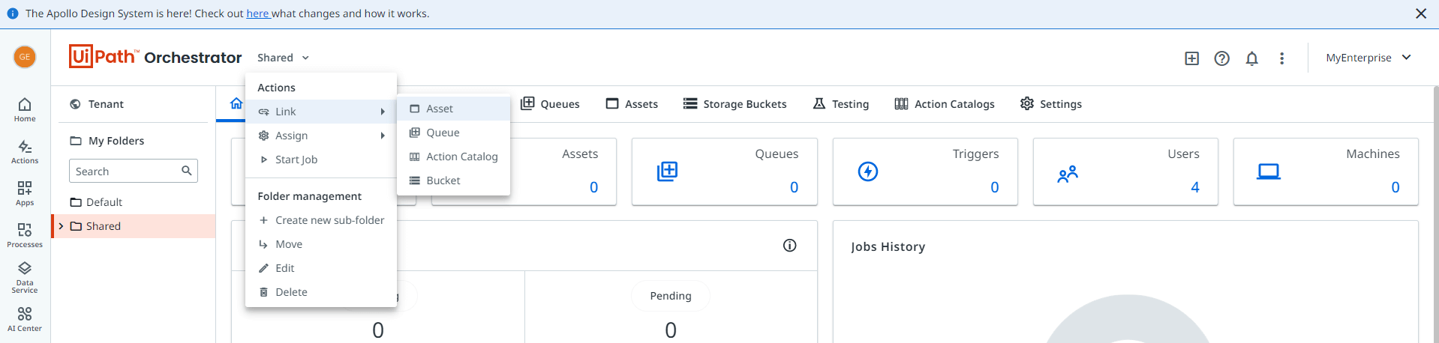
Task: Click the UiPath Orchestrator logo
Action: [155, 57]
